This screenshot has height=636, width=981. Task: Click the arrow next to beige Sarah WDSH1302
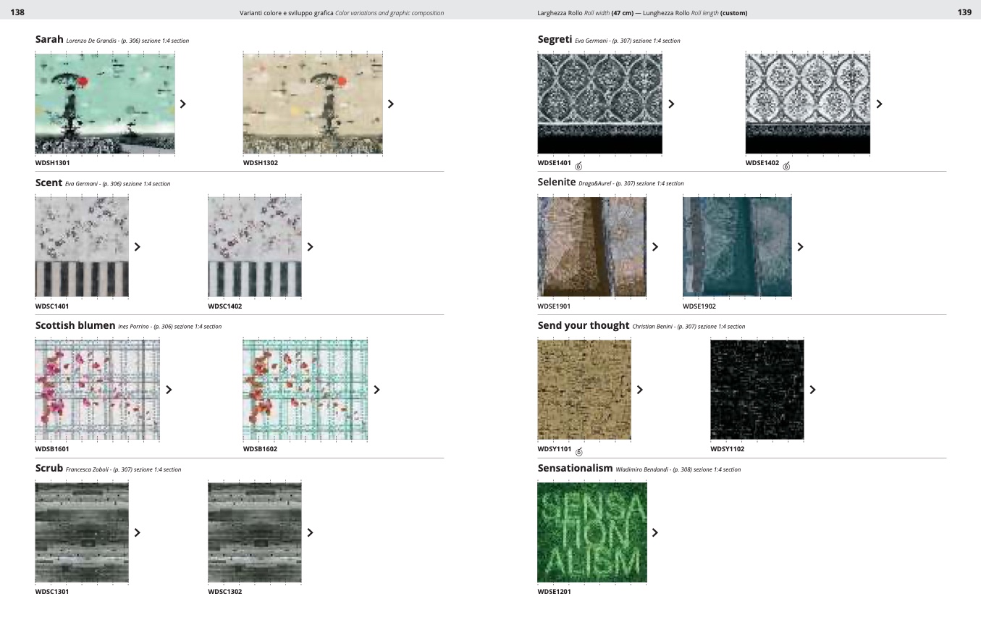click(x=391, y=104)
